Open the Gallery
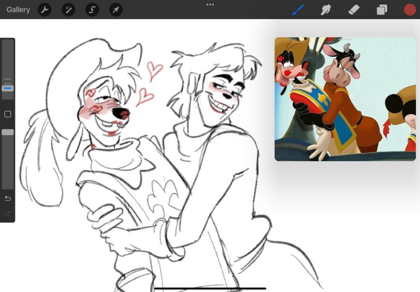Image resolution: width=420 pixels, height=292 pixels. pos(18,10)
